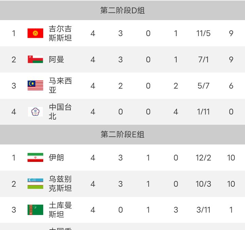Click Chinese Taipei's 1/11 goals score
This screenshot has width=245, height=230.
pyautogui.click(x=203, y=112)
